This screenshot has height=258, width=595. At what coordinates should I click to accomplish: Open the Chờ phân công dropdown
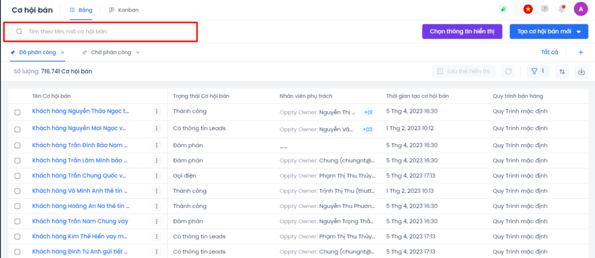138,52
